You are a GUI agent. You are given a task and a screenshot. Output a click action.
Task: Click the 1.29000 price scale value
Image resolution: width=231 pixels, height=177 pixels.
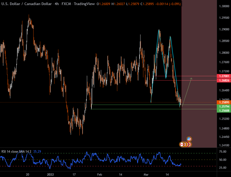pyautogui.click(x=224, y=29)
